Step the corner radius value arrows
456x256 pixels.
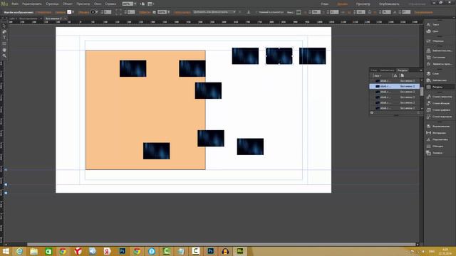[x=125, y=12]
